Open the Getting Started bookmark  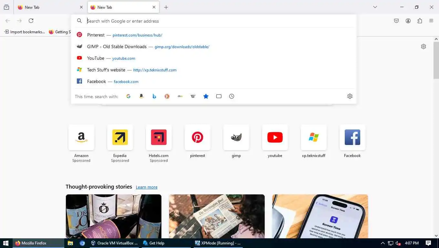(60, 32)
